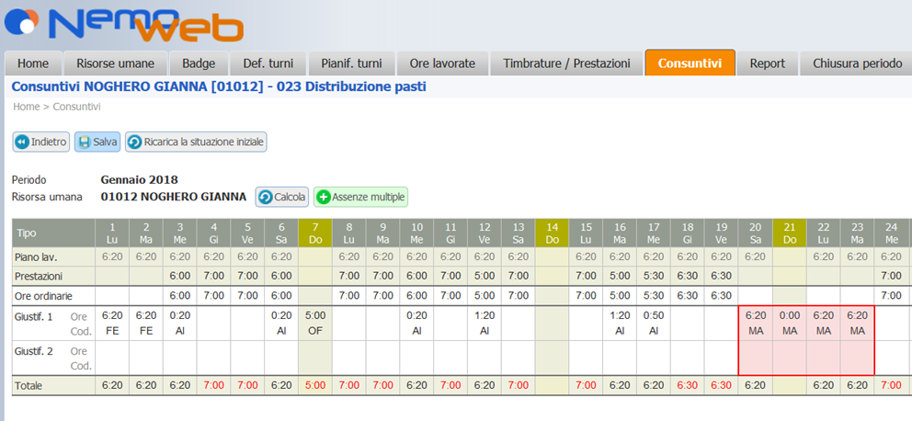912x421 pixels.
Task: Click the day 21 Do column header
Action: 789,233
